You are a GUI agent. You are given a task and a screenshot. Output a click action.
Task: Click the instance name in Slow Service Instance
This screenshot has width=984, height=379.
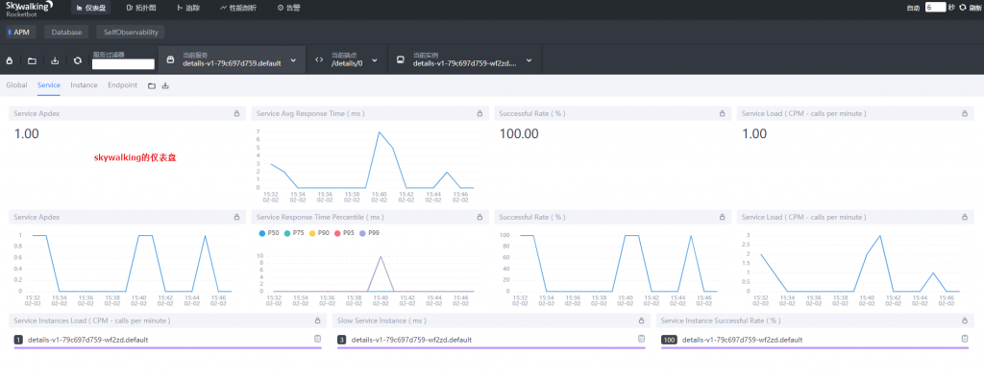tap(411, 341)
